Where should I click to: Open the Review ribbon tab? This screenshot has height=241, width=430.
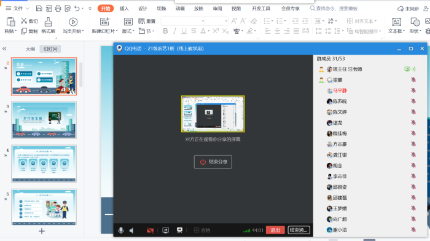click(217, 9)
